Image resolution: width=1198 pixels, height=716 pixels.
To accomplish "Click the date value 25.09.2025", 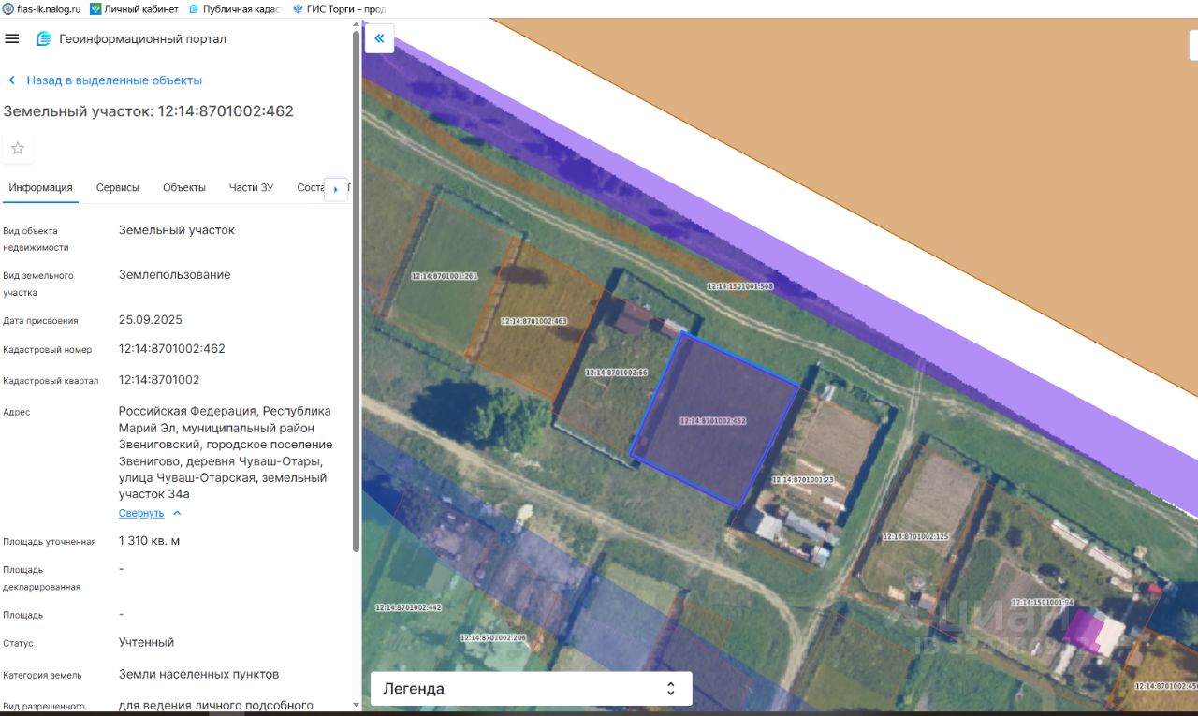I will point(151,320).
